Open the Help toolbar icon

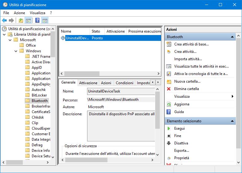[37, 20]
